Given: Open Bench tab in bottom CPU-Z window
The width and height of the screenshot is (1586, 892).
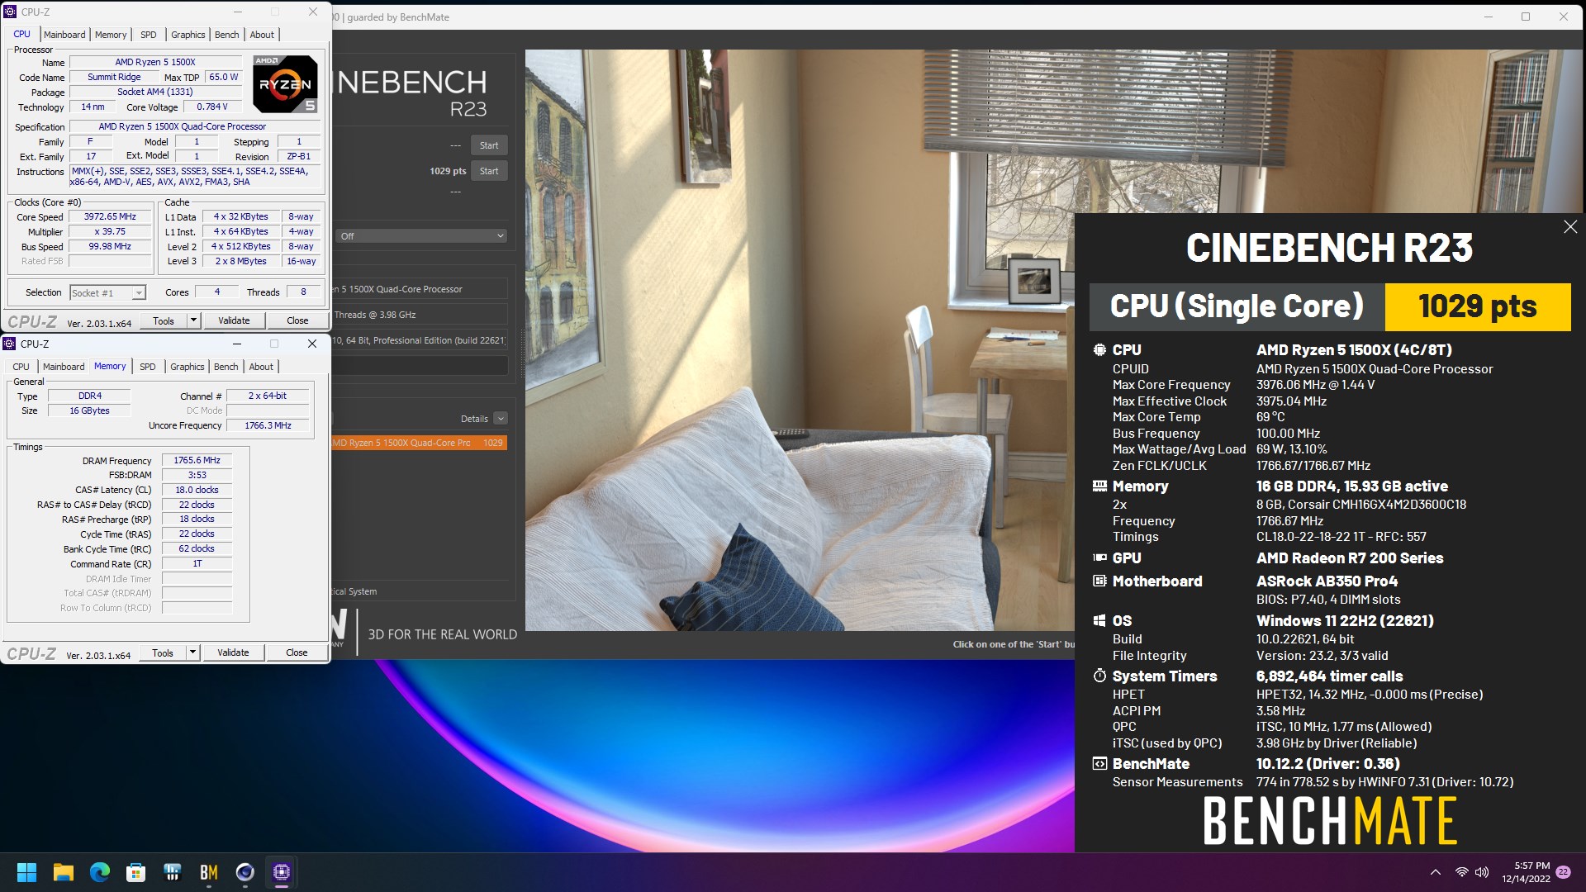Looking at the screenshot, I should pyautogui.click(x=226, y=367).
